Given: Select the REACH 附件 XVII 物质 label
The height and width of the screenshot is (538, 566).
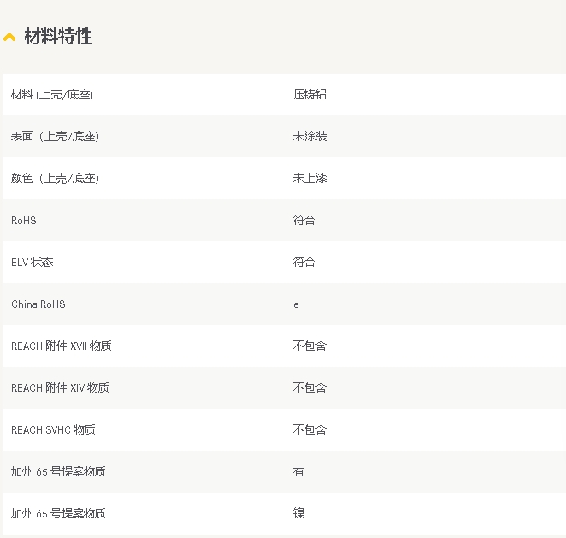Looking at the screenshot, I should click(x=61, y=346).
